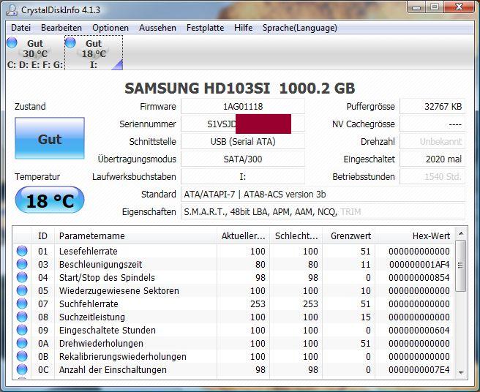
Task: Click hex value 0000000007E4
Action: [x=419, y=369]
